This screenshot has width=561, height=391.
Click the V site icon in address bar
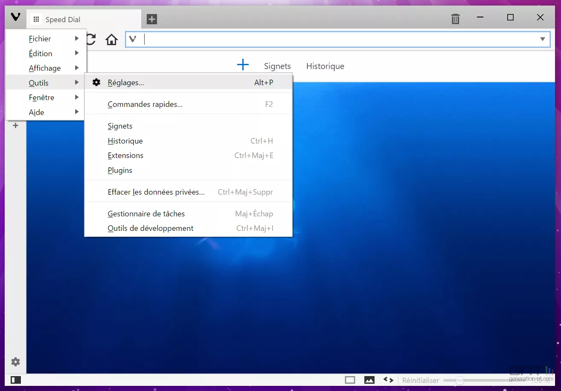tap(133, 39)
